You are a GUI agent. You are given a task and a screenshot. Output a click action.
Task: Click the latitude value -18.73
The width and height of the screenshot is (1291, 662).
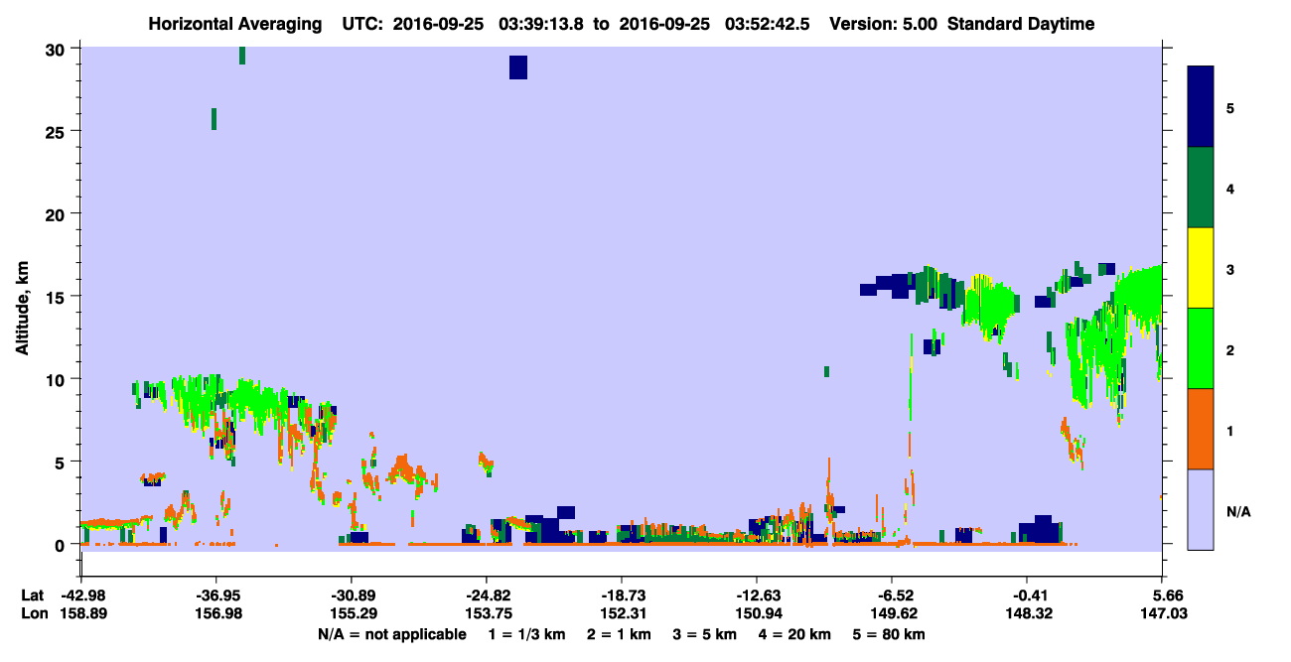point(622,596)
